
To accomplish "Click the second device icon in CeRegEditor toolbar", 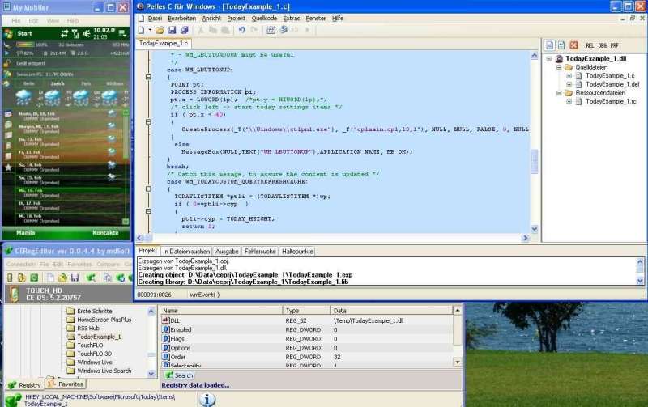I will tap(22, 278).
